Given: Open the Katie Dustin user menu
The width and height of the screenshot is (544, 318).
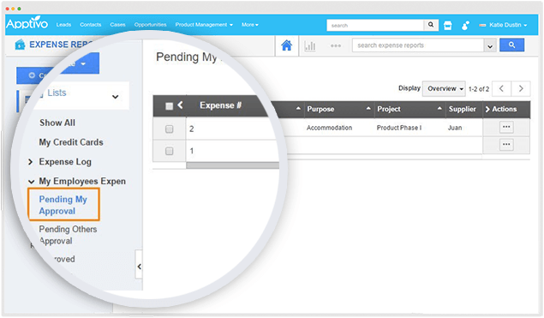Looking at the screenshot, I should (504, 25).
